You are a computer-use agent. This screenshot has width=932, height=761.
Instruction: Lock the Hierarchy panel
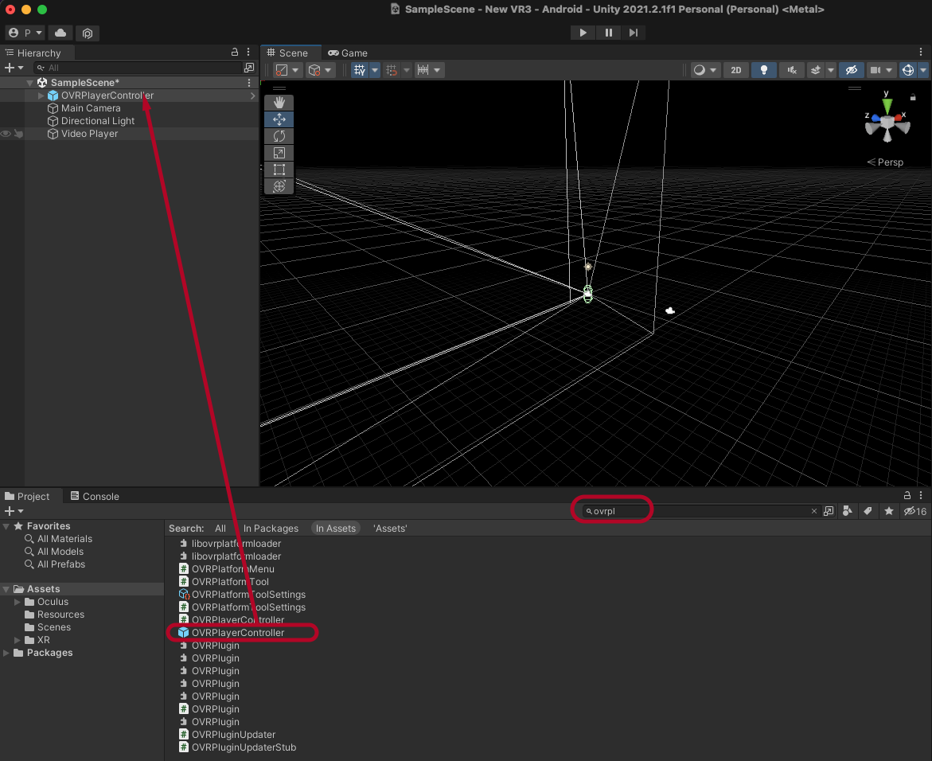point(235,53)
